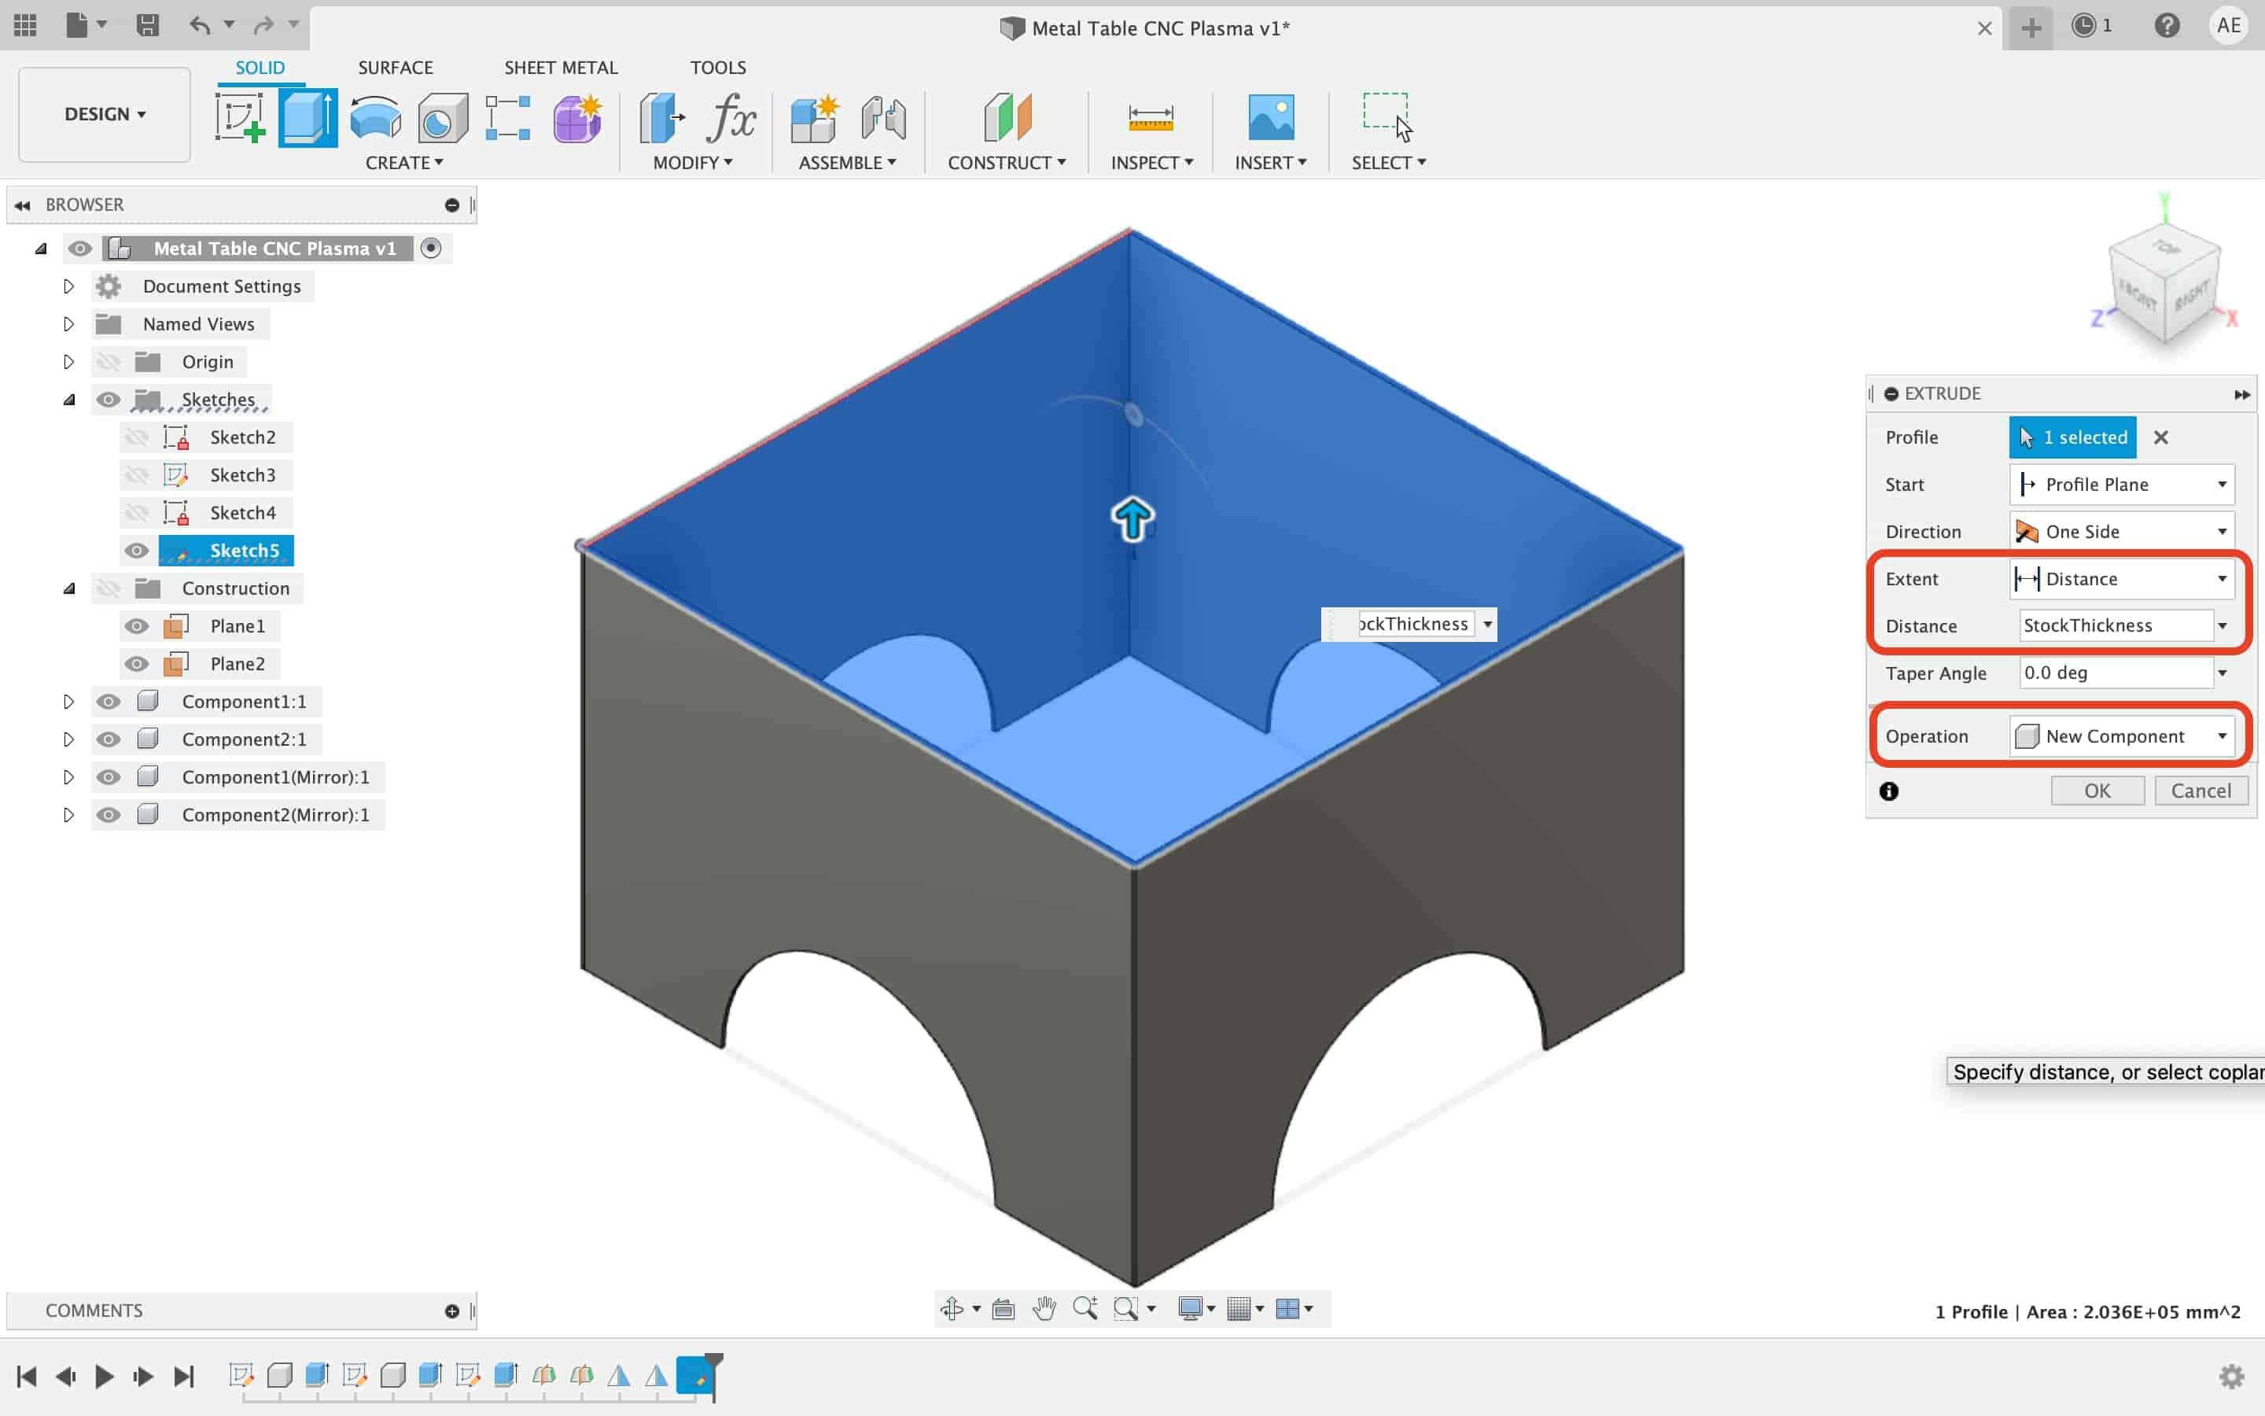Select the Create Sketch tool
This screenshot has height=1416, width=2265.
[x=241, y=118]
